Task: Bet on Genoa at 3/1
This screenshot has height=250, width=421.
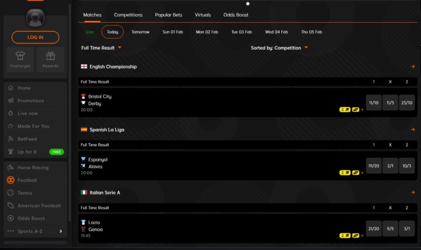Action: point(407,228)
